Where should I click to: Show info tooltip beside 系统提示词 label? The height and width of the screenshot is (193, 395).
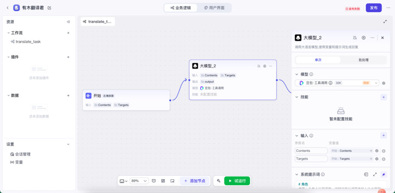point(323,174)
